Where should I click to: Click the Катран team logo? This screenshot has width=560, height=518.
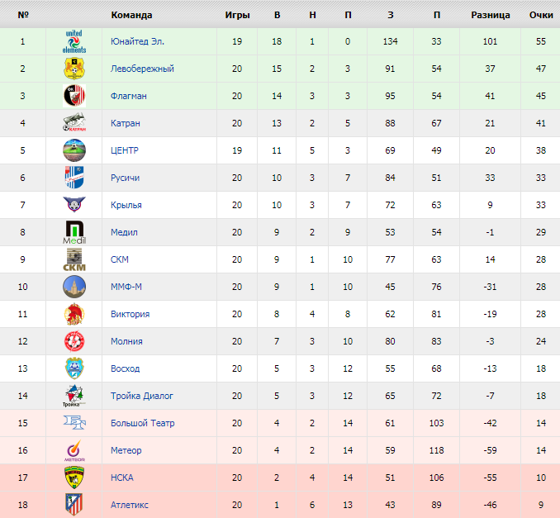[74, 123]
